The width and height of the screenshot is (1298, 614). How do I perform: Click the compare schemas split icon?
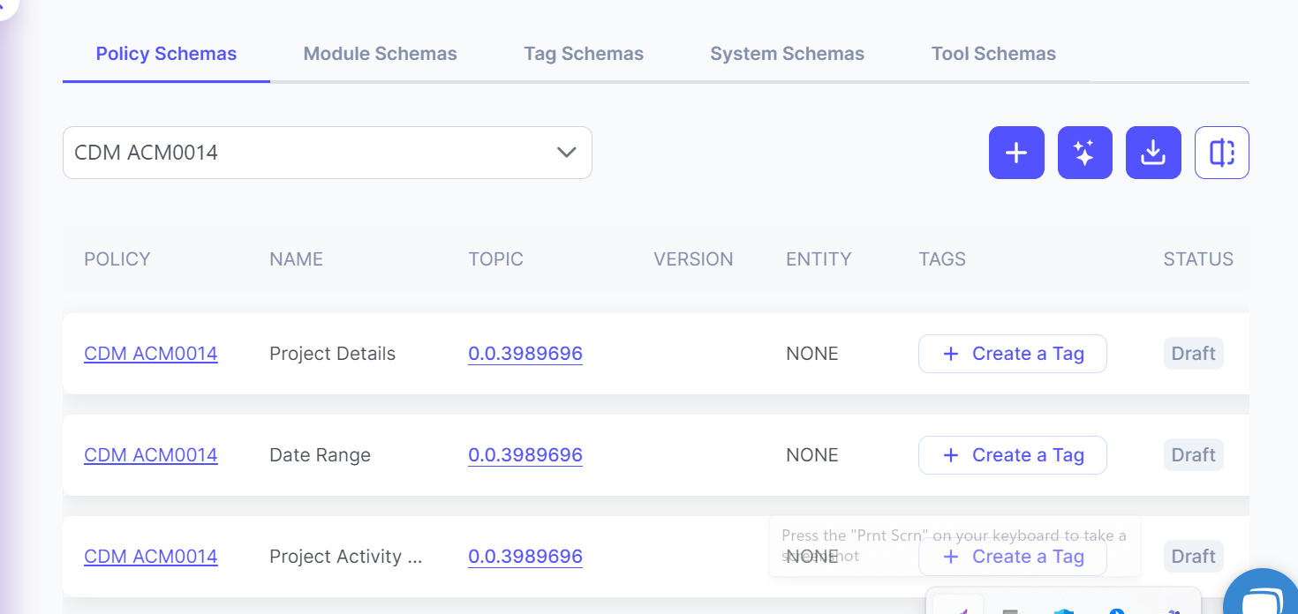[x=1221, y=153]
